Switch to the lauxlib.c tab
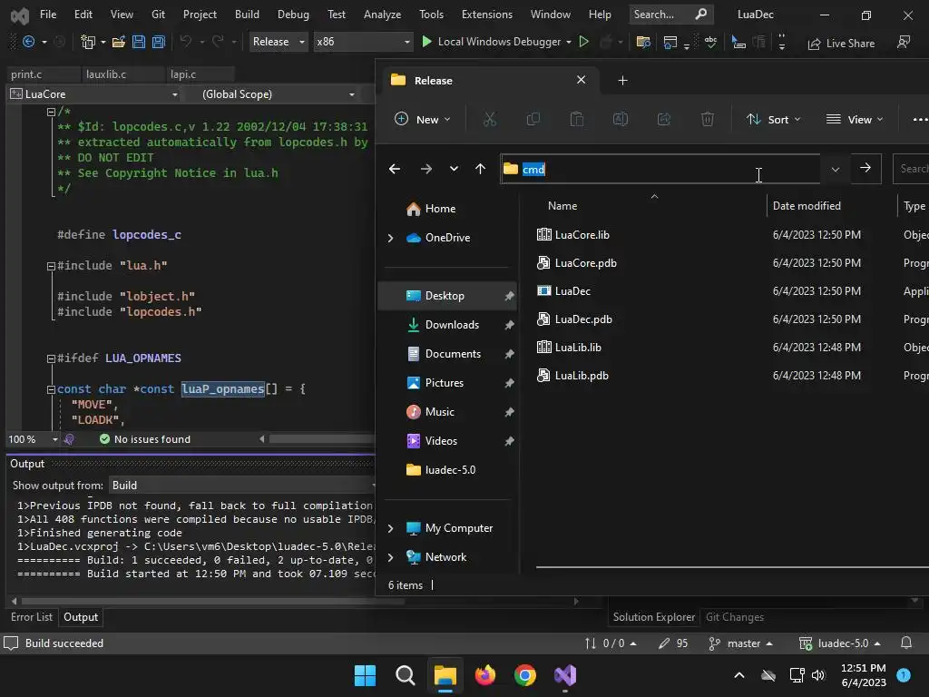929x697 pixels. tap(106, 74)
